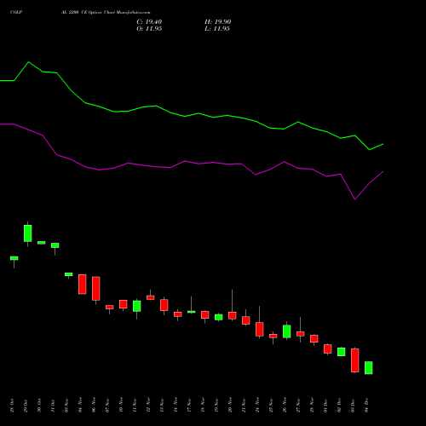Click the green candle above 26 Nov
This screenshot has height=426, width=426.
click(x=287, y=331)
